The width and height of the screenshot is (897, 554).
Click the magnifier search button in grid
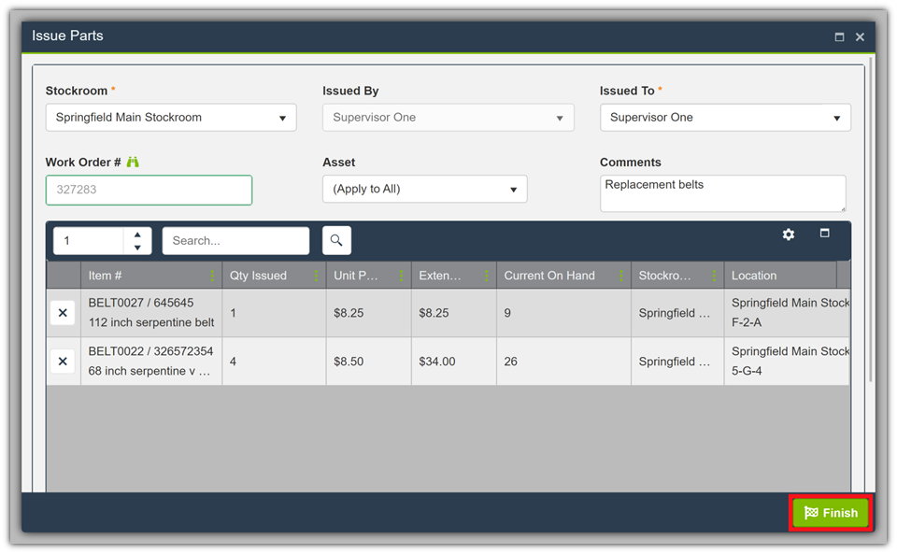click(x=336, y=240)
